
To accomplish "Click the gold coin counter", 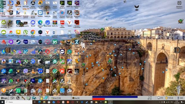I will pyautogui.click(x=169, y=98).
